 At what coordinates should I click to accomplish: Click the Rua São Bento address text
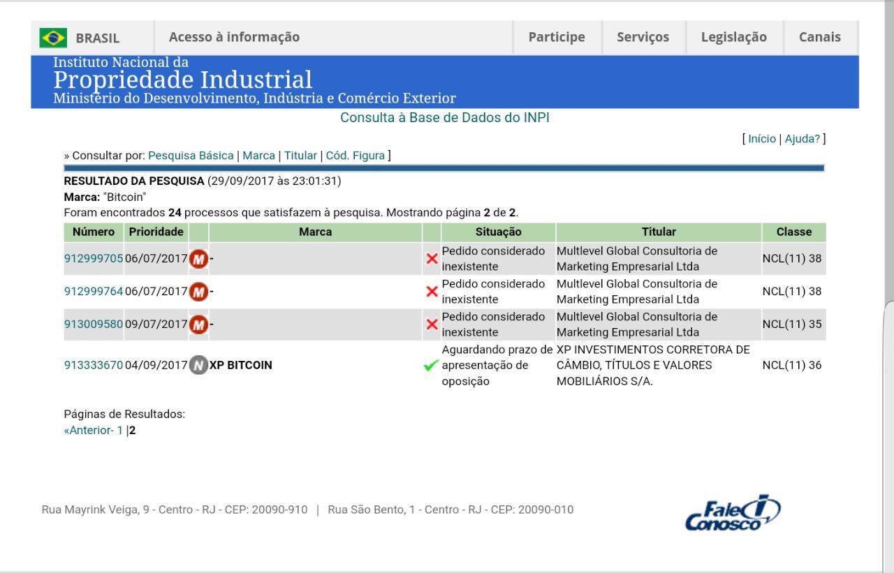pyautogui.click(x=450, y=509)
